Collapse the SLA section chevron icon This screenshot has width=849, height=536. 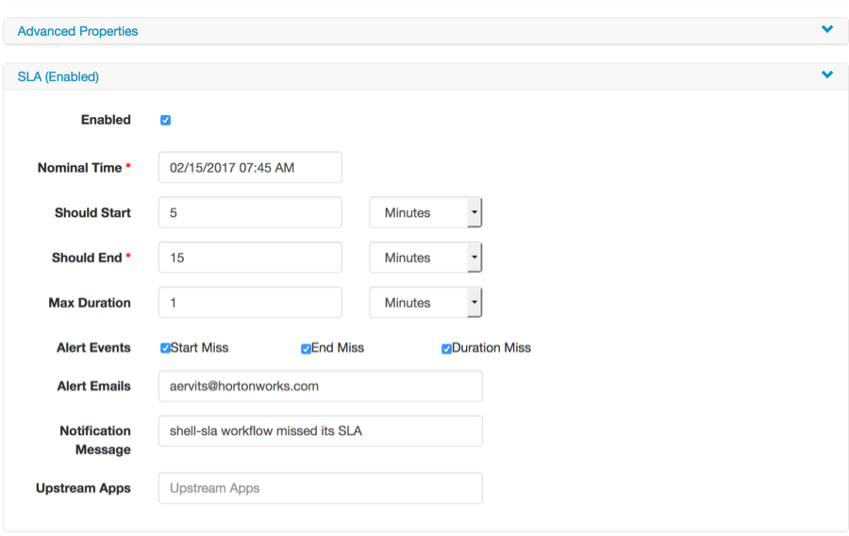827,75
